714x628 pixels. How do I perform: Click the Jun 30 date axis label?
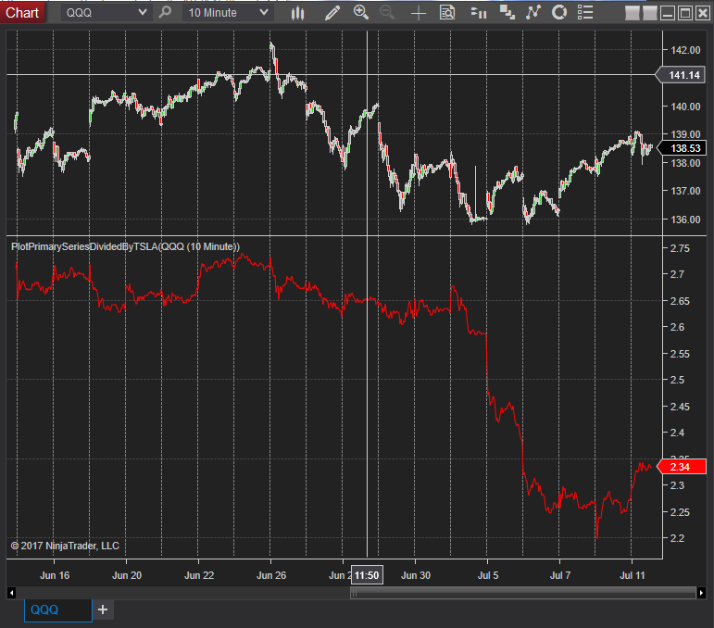pos(415,575)
